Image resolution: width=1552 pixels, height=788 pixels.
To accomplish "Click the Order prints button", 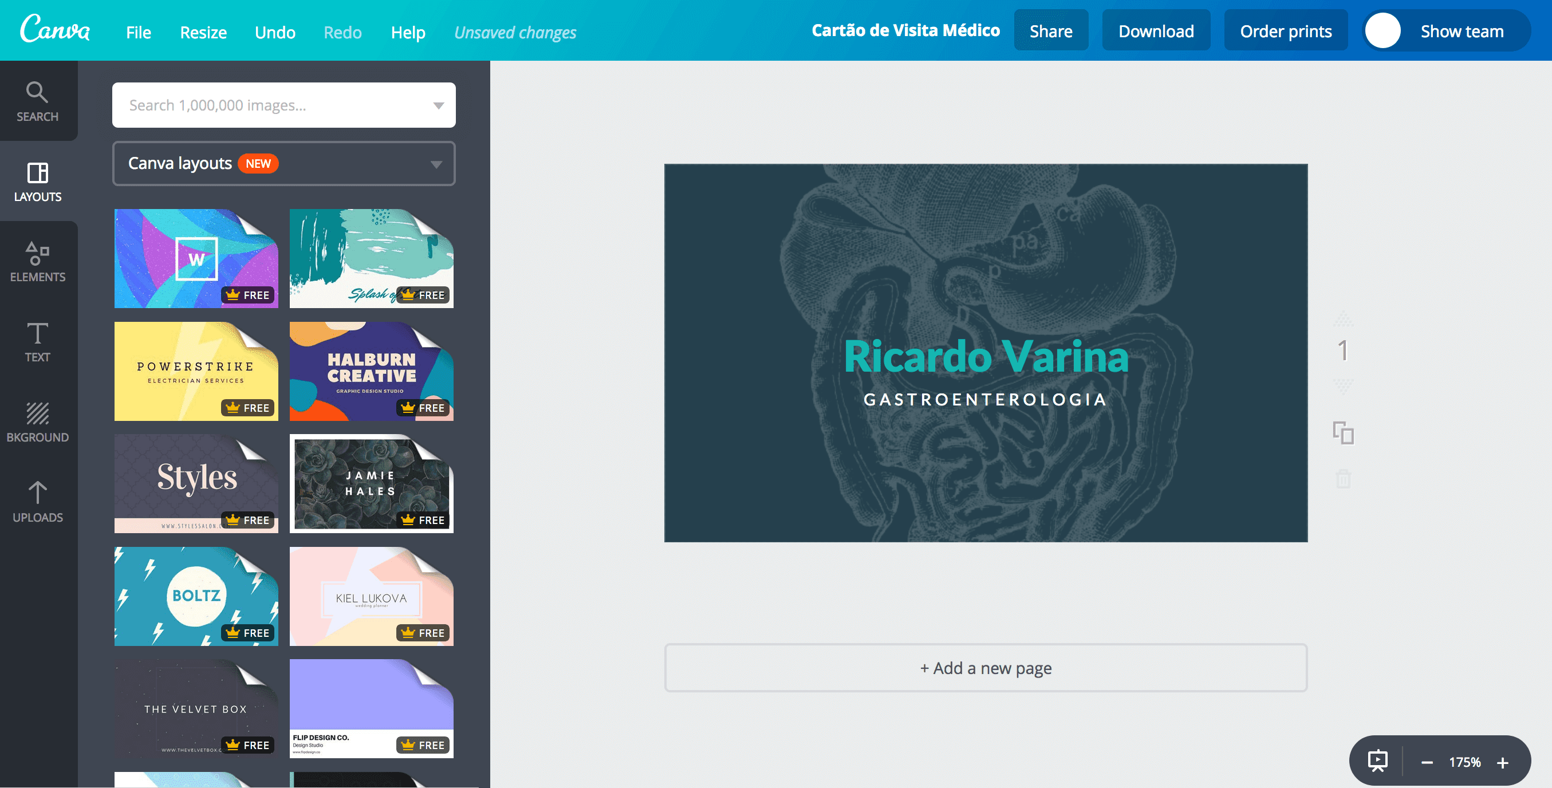I will pos(1286,30).
